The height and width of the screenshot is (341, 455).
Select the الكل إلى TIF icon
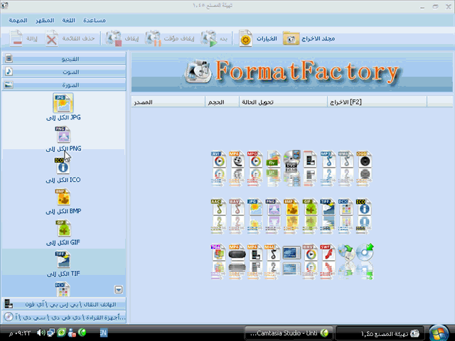pos(63,259)
